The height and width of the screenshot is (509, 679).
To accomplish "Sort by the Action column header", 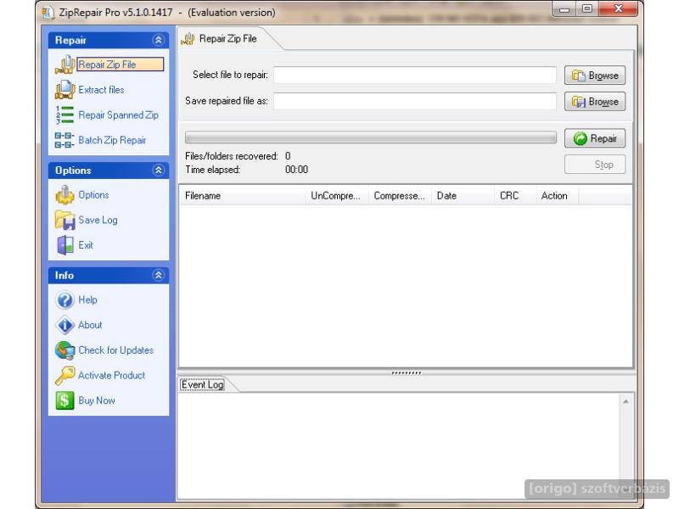I will tap(558, 196).
